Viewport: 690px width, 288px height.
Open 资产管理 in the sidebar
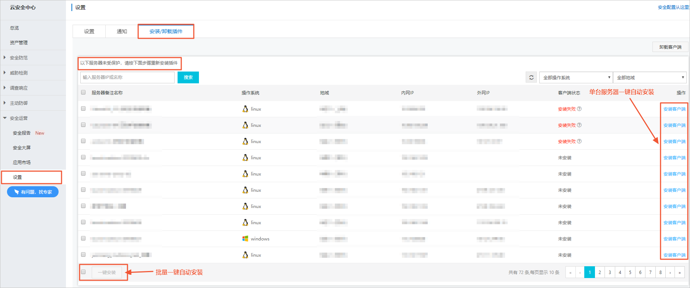[19, 43]
